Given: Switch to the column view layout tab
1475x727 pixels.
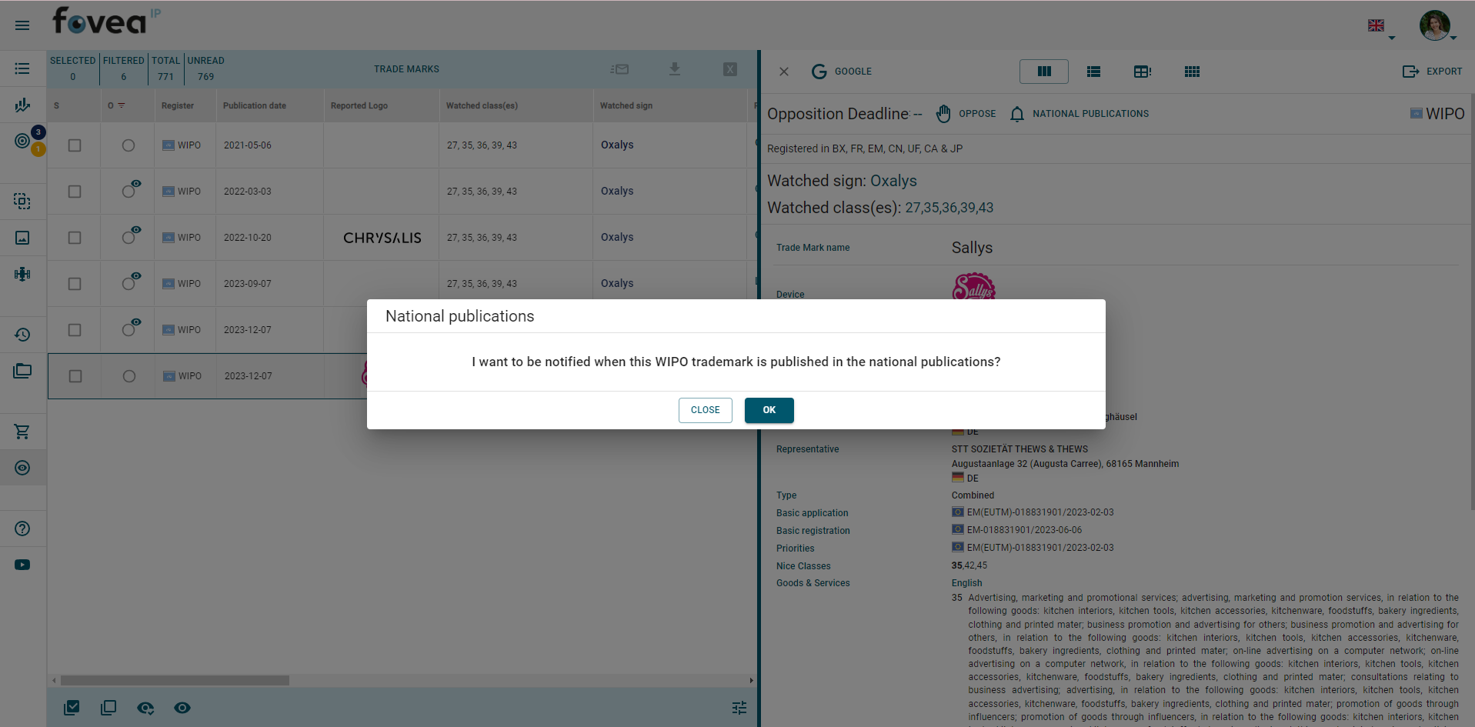Looking at the screenshot, I should pos(1043,72).
